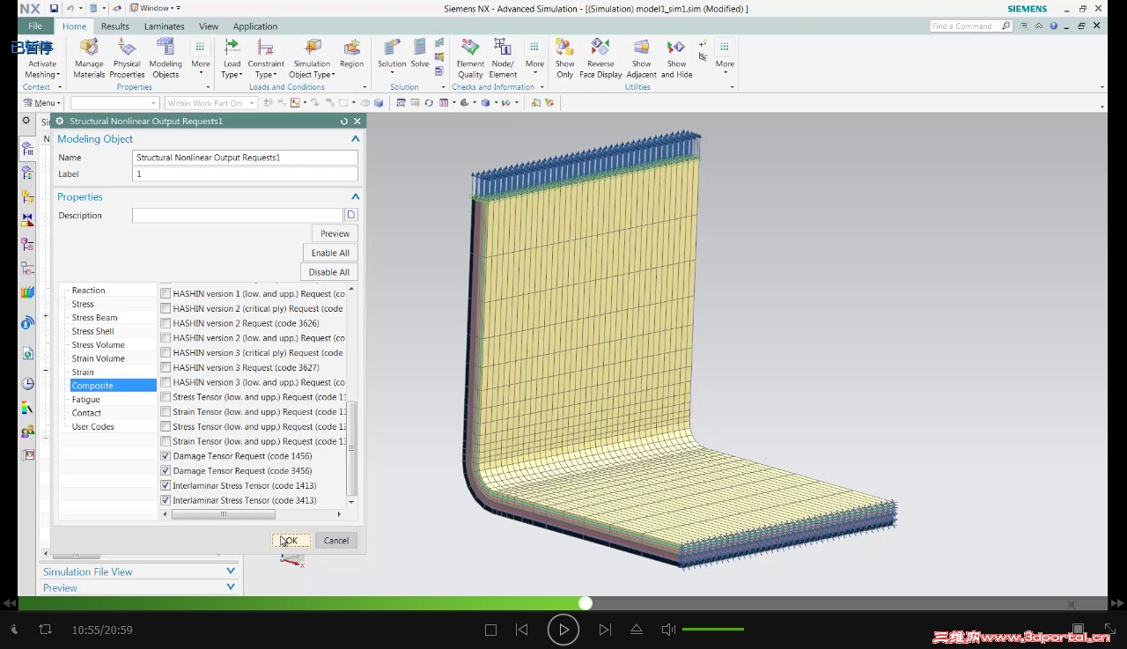The width and height of the screenshot is (1127, 649).
Task: Switch to the View tab
Action: coord(209,26)
